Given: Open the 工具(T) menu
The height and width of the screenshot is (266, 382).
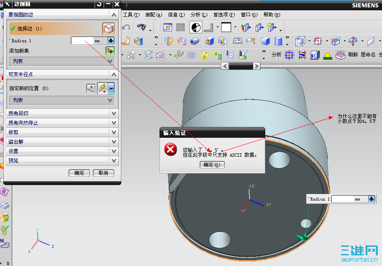Looking at the screenshot, I should 131,15.
